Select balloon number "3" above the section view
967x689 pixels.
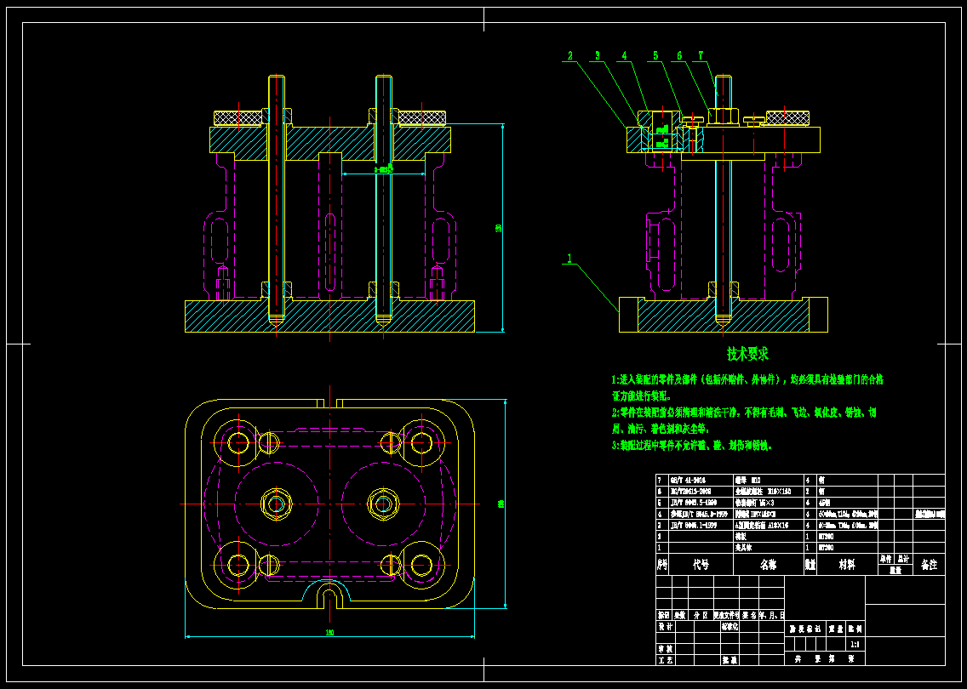coord(597,56)
